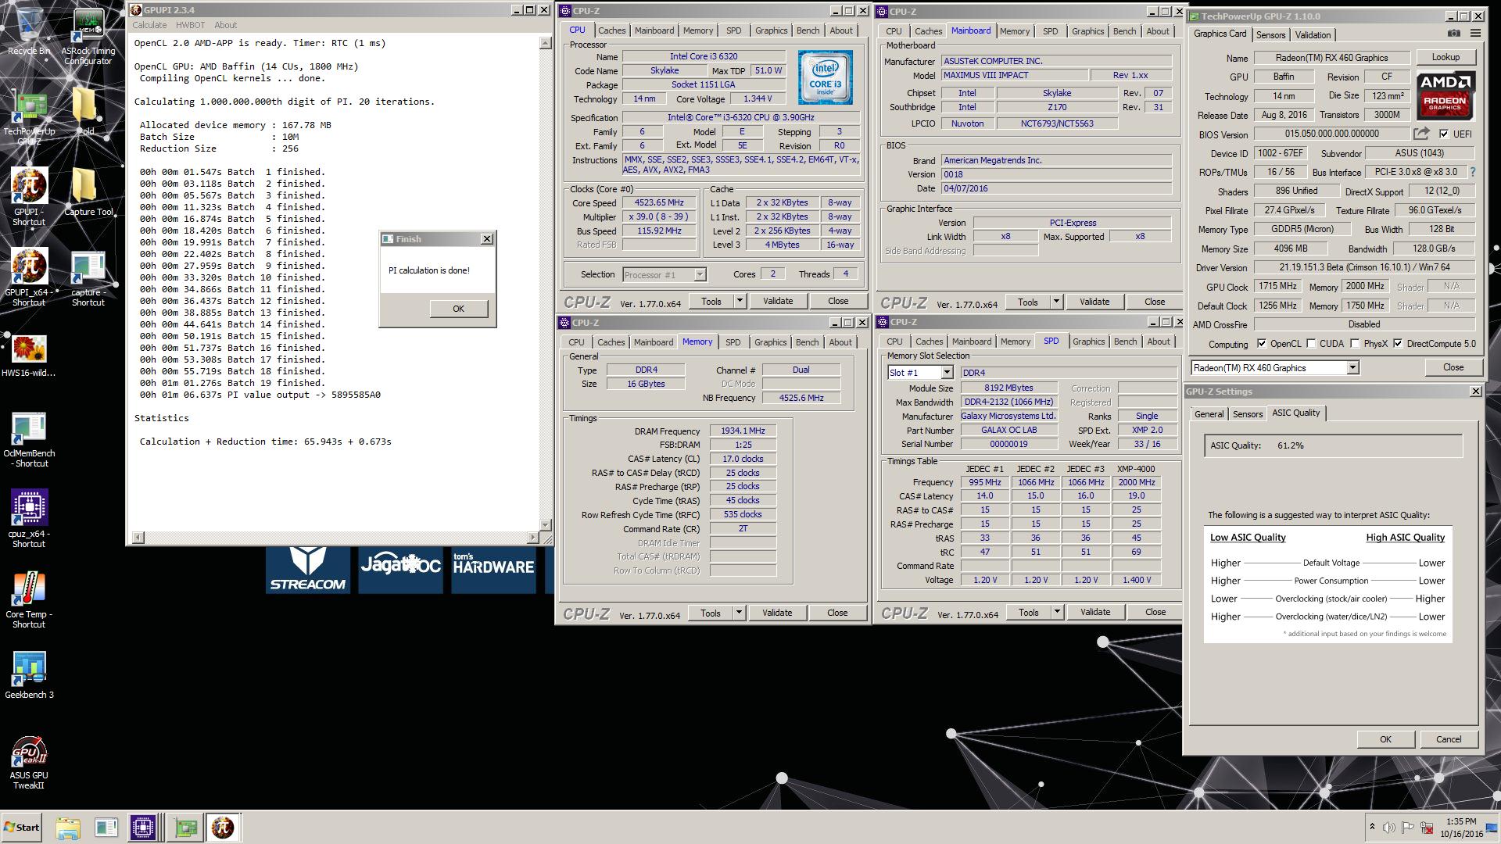1501x844 pixels.
Task: Click the bus interface question mark icon
Action: 1473,172
